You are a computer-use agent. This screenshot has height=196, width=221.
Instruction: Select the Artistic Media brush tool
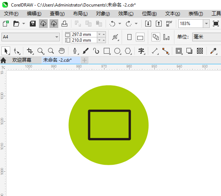(x=86, y=51)
